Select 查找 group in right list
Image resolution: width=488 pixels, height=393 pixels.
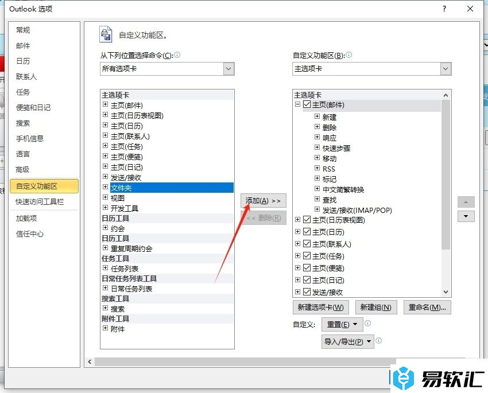(x=330, y=200)
